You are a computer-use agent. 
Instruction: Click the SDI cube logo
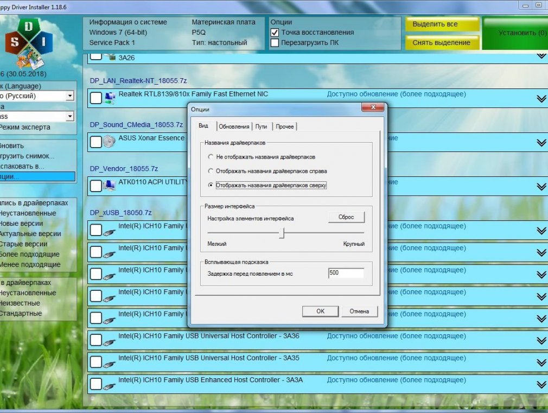coord(29,43)
